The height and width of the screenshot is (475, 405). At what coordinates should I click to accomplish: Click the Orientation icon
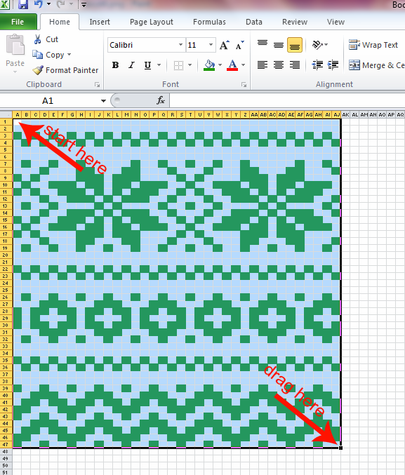click(317, 45)
